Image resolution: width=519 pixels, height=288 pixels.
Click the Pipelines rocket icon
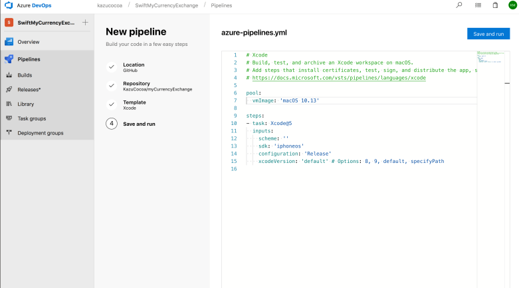pyautogui.click(x=9, y=59)
